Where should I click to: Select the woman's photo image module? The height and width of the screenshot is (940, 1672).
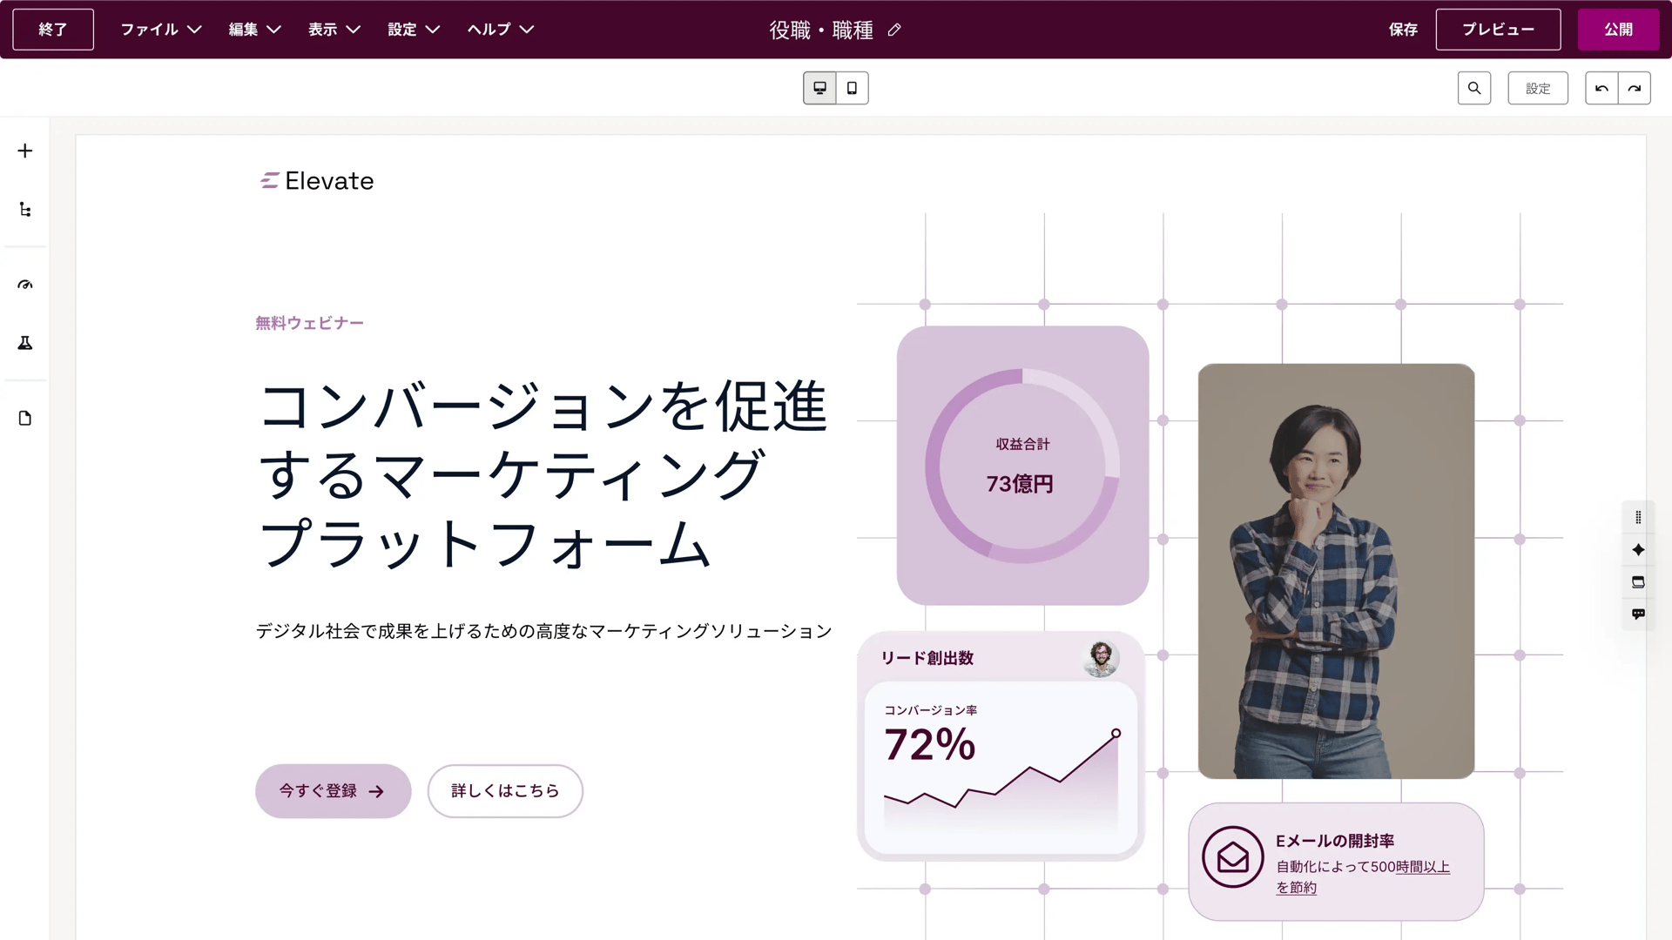pyautogui.click(x=1336, y=571)
